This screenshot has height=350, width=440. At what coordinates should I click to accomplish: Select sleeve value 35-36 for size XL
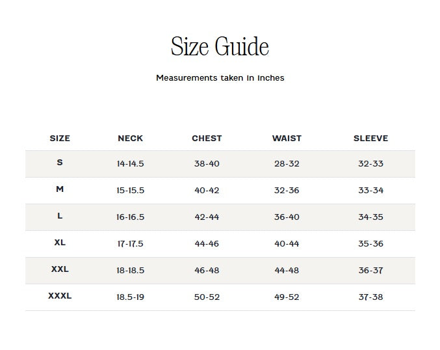[x=370, y=244]
